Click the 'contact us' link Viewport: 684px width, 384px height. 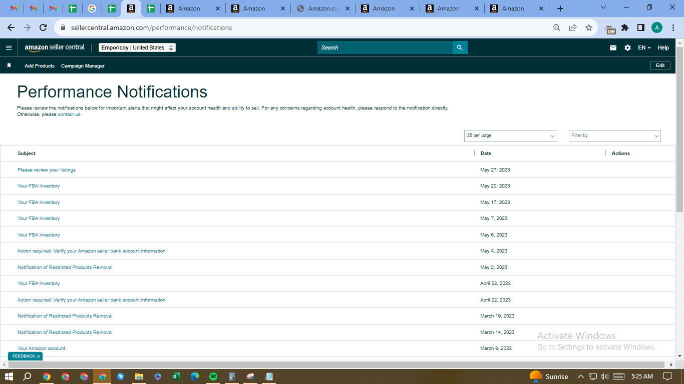(69, 114)
